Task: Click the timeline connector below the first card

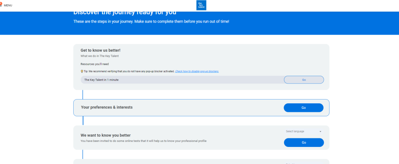Action: [83, 94]
